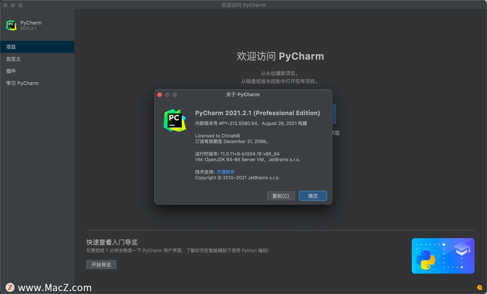Click the Licensed to ChinaNB text

217,136
